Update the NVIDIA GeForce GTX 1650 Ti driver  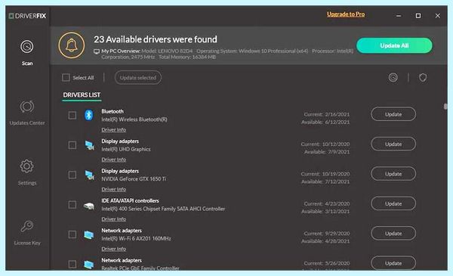(393, 174)
